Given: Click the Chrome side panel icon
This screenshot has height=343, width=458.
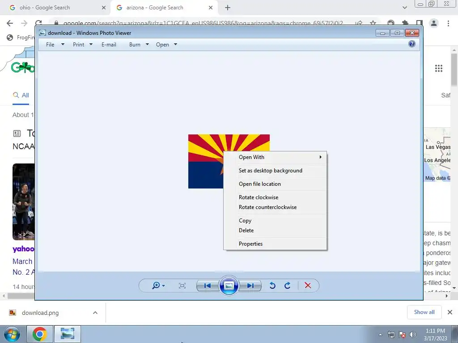Looking at the screenshot, I should (420, 23).
